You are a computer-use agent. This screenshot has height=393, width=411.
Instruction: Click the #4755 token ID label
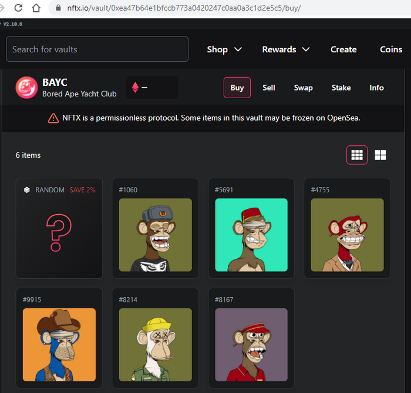[320, 190]
